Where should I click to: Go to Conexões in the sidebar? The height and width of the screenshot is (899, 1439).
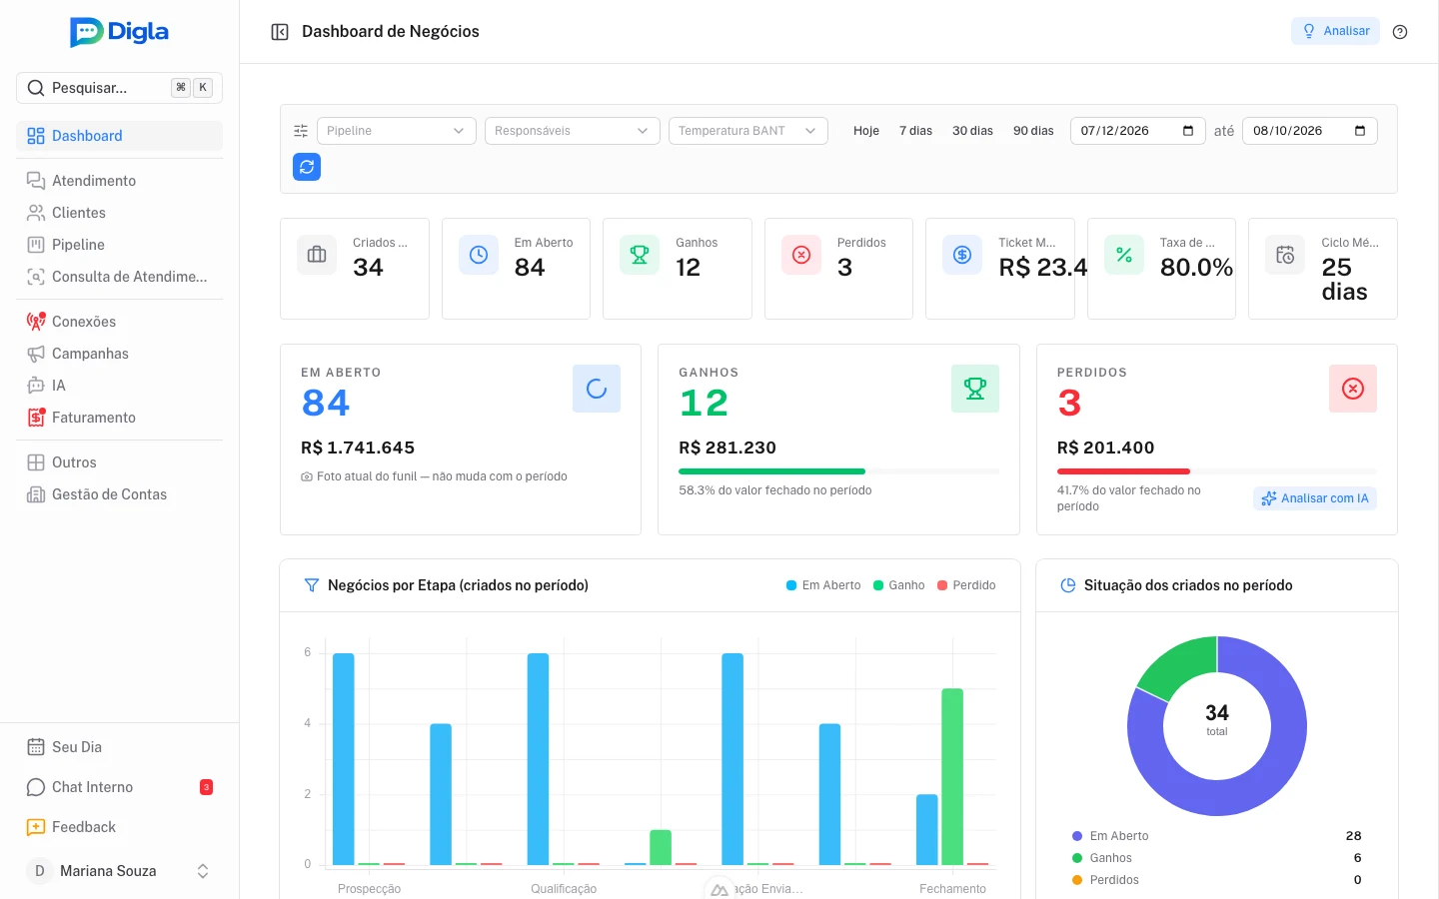pyautogui.click(x=119, y=322)
